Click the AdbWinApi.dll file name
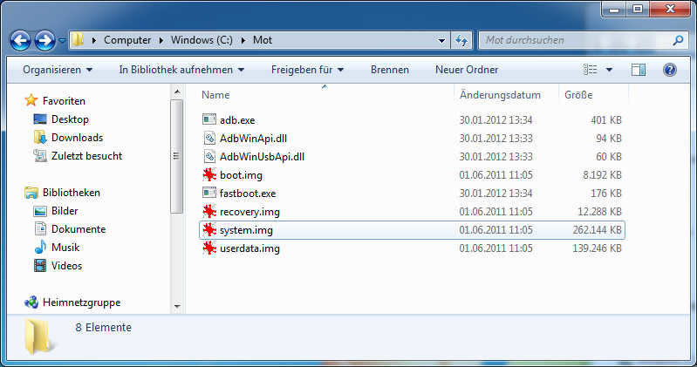697x367 pixels. tap(253, 139)
